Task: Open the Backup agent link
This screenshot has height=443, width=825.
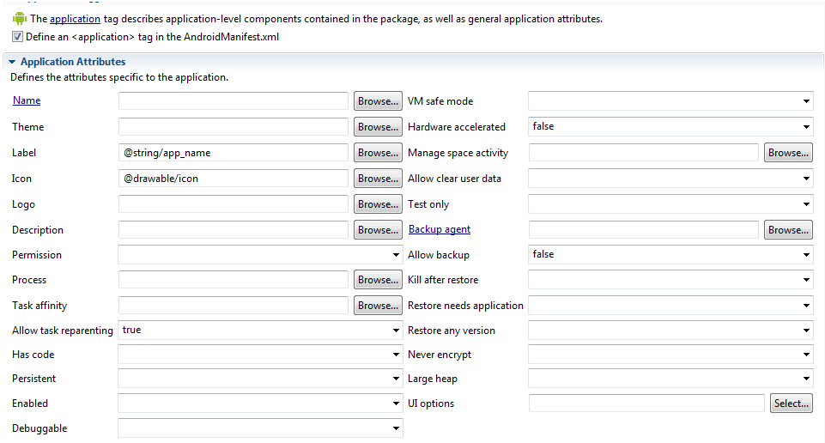Action: pos(439,229)
